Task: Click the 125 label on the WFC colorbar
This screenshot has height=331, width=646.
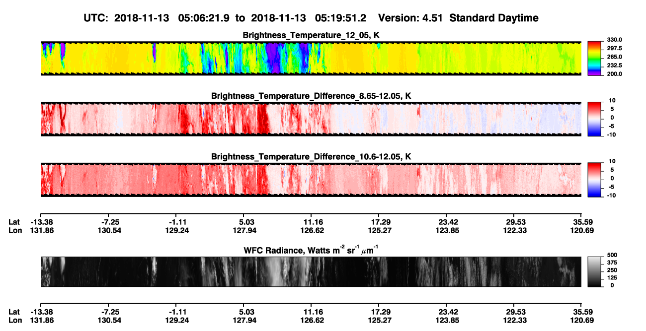Action: 612,278
